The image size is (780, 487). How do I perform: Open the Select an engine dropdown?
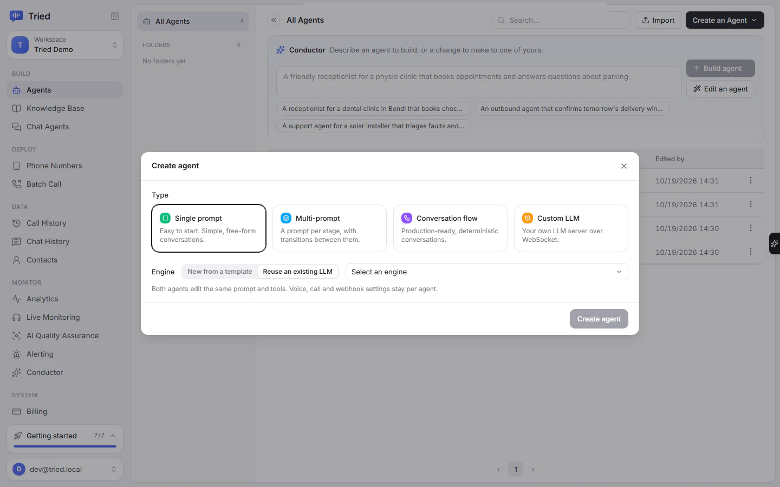pyautogui.click(x=486, y=272)
